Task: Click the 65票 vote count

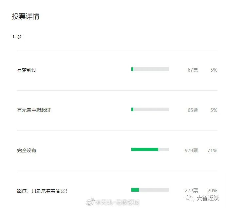Action: (193, 110)
